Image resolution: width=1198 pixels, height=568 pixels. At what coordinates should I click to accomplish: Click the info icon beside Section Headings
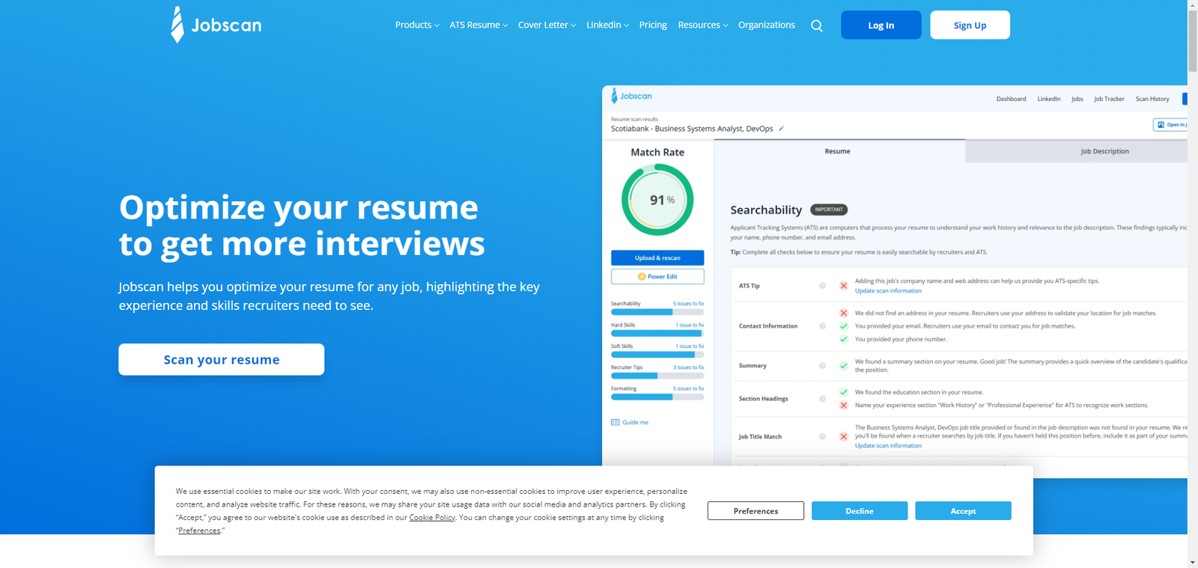pos(822,399)
